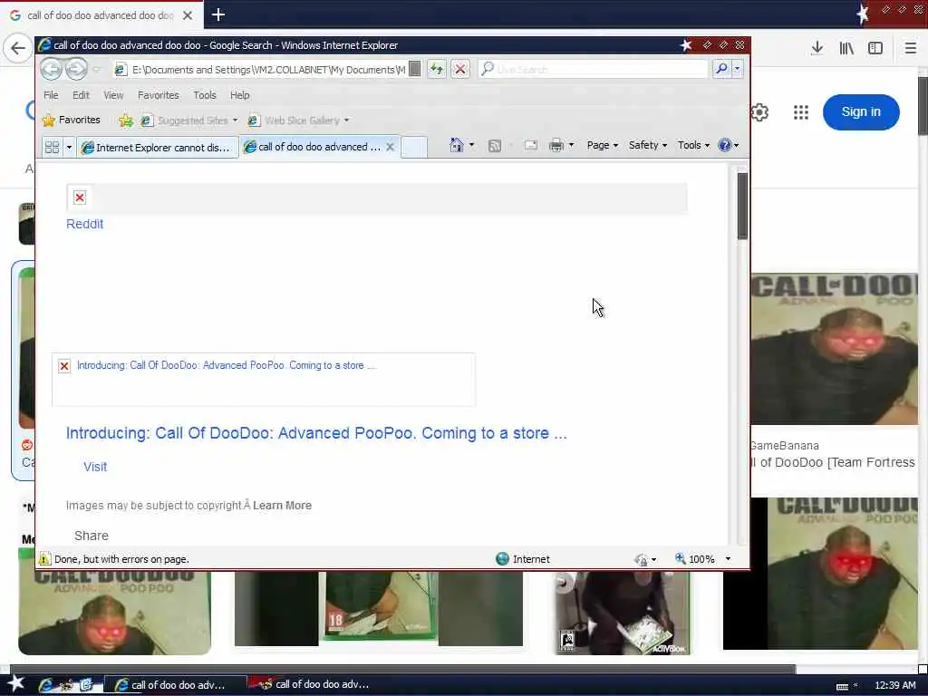This screenshot has width=928, height=696.
Task: Click the Google settings gear icon
Action: (759, 111)
